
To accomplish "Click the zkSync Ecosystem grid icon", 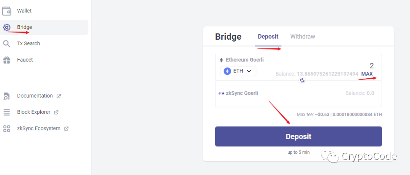I will pyautogui.click(x=6, y=129).
